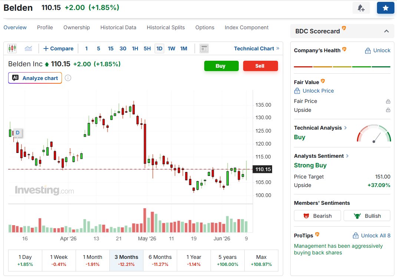Image resolution: width=397 pixels, height=277 pixels.
Task: Switch to area chart type icon
Action: (28, 48)
